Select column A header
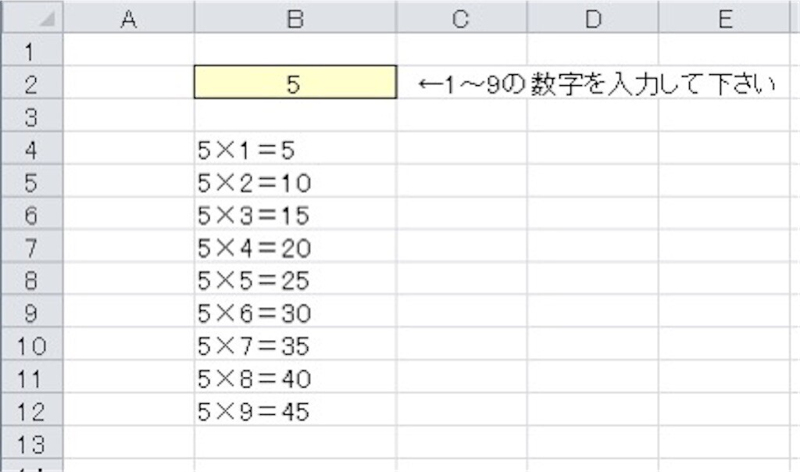800x472 pixels. pyautogui.click(x=129, y=18)
